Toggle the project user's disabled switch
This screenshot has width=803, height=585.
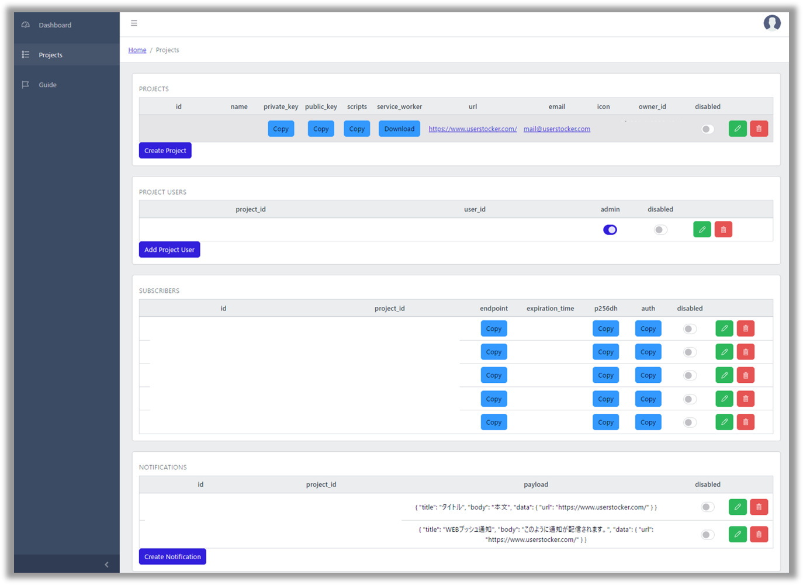(660, 230)
